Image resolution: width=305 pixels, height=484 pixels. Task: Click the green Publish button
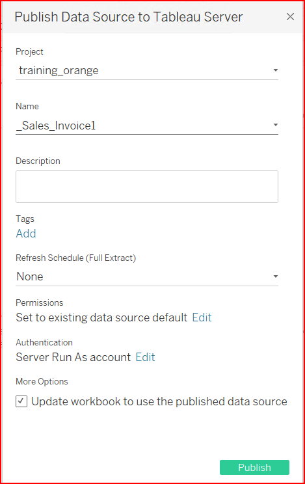(x=254, y=467)
